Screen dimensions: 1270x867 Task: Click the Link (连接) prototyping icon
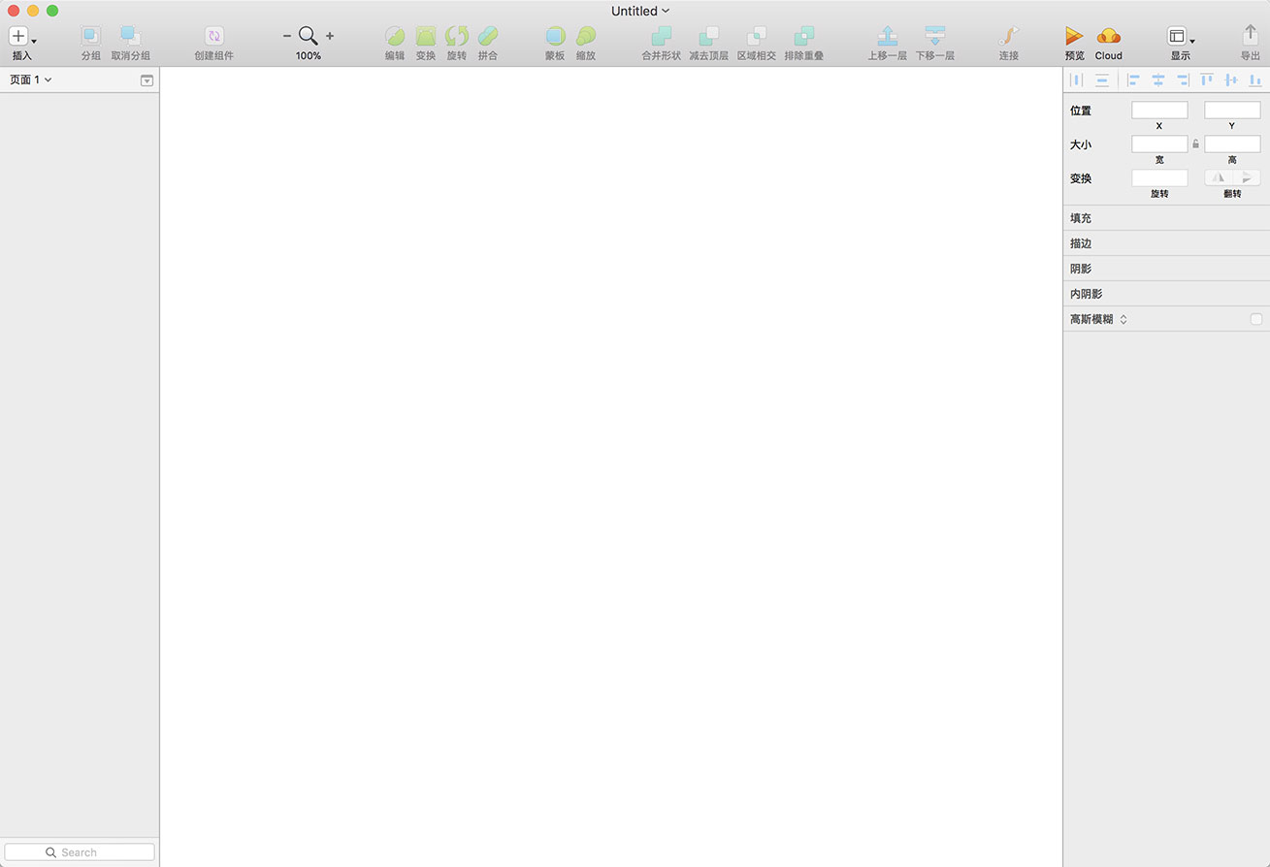point(1009,37)
